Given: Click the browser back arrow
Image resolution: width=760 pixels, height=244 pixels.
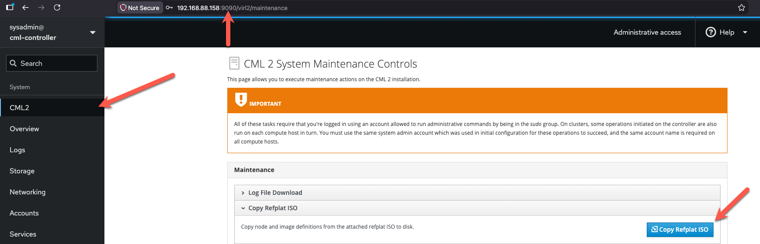Looking at the screenshot, I should click(x=25, y=7).
